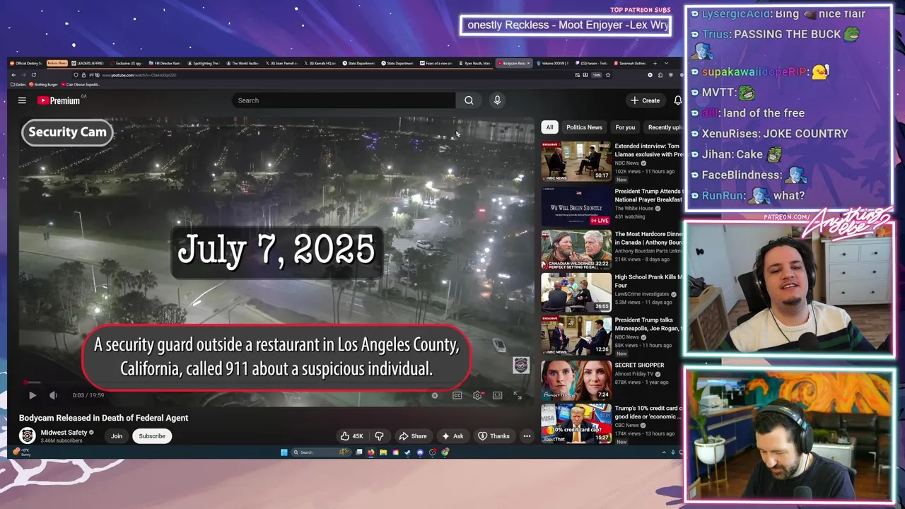The image size is (905, 509).
Task: Open the YouTube hamburger guide menu
Action: (22, 100)
